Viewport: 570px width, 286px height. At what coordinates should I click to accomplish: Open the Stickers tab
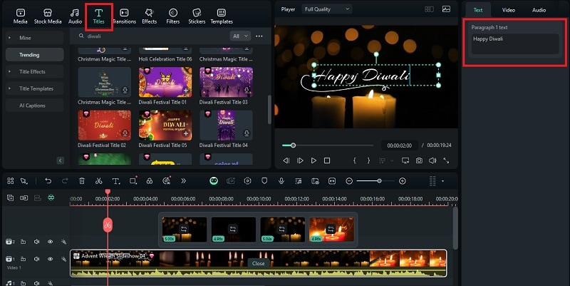(x=197, y=16)
